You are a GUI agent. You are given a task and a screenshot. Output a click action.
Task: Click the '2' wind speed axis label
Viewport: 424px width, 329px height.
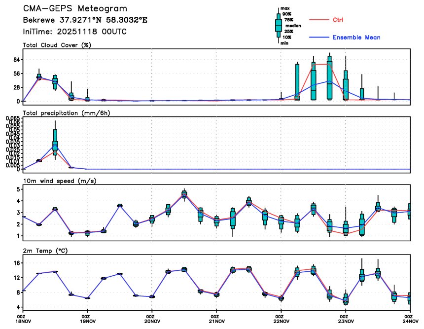tap(18, 224)
